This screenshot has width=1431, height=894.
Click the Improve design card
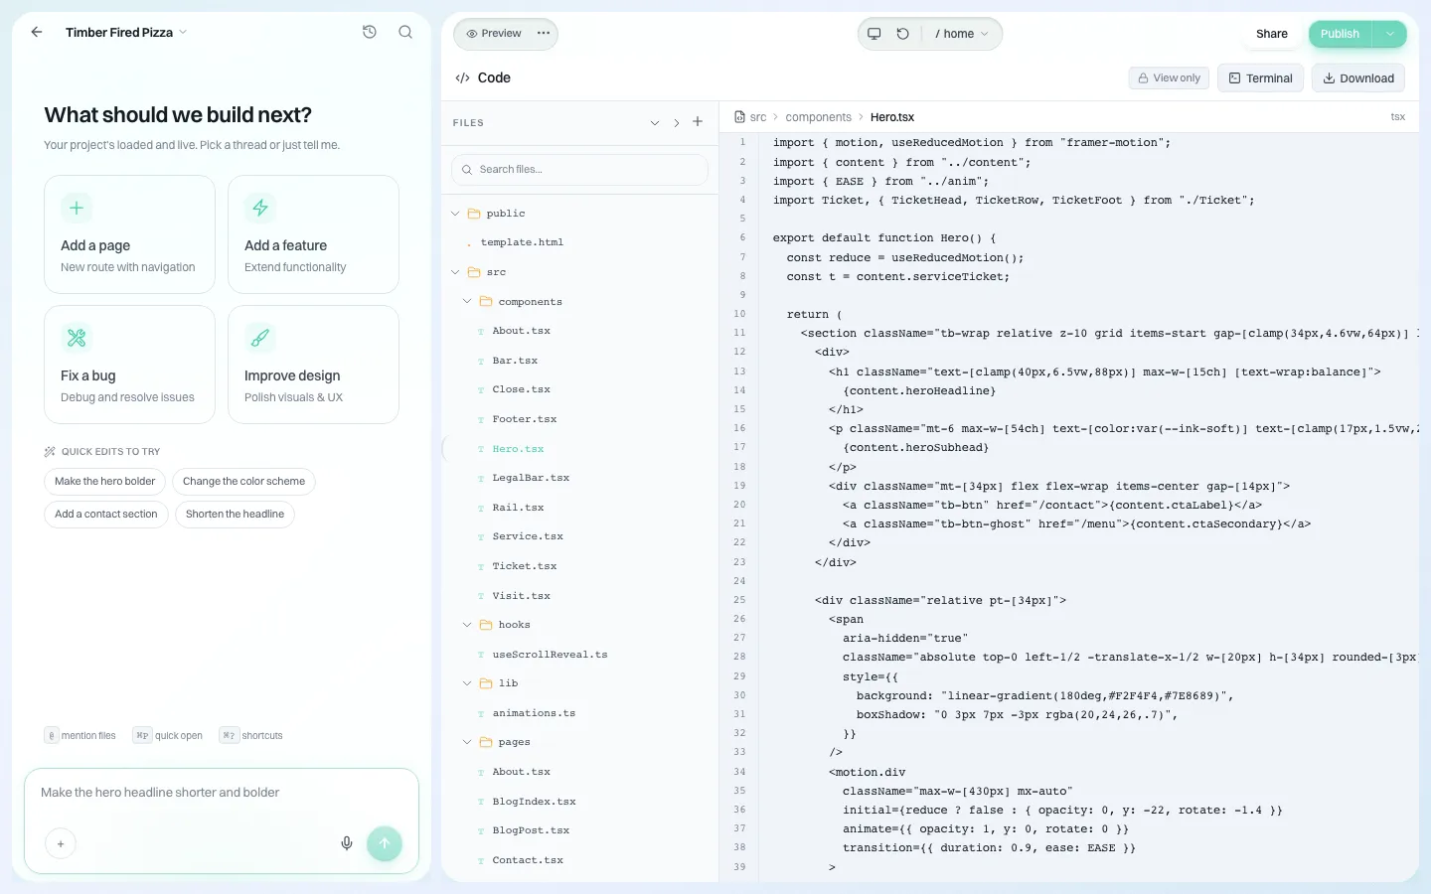coord(313,365)
